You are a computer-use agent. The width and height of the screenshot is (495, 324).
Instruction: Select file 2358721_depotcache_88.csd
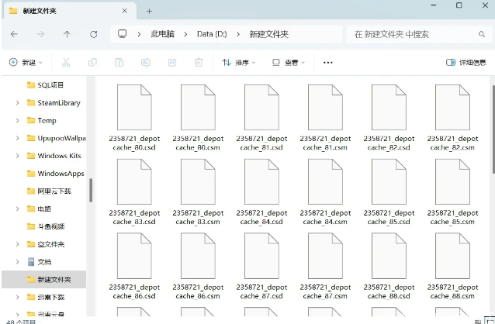[389, 267]
